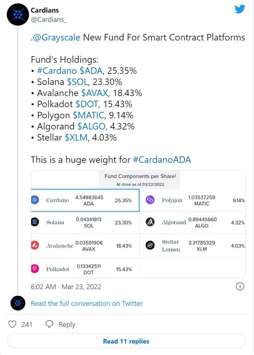The image size is (254, 355).
Task: Click the #Cardano hashtag
Action: pos(57,70)
